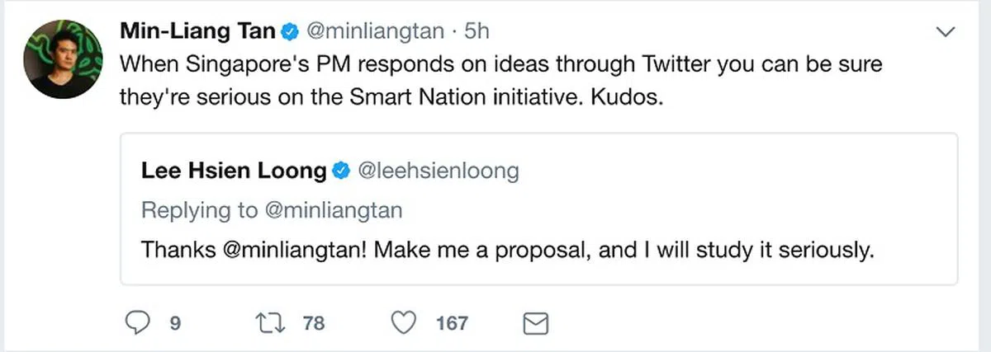Click verified badge beside Lee Hsien Loong
Viewport: 991px width, 352px height.
(x=340, y=171)
